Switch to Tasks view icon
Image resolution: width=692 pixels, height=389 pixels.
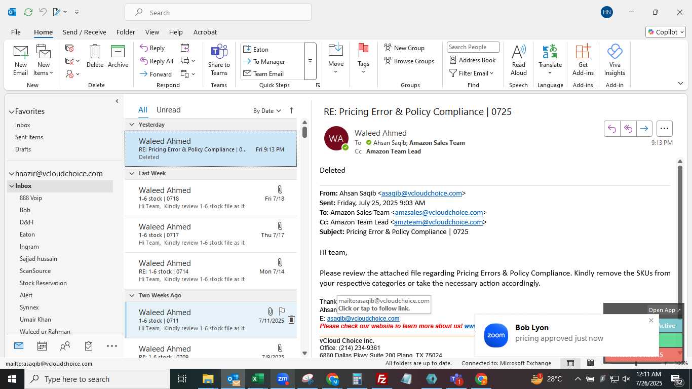point(89,346)
